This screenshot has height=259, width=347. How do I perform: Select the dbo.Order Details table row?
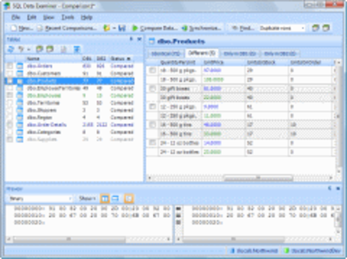point(70,125)
